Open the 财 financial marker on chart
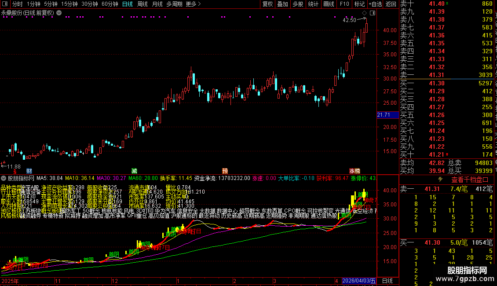 coord(29,171)
